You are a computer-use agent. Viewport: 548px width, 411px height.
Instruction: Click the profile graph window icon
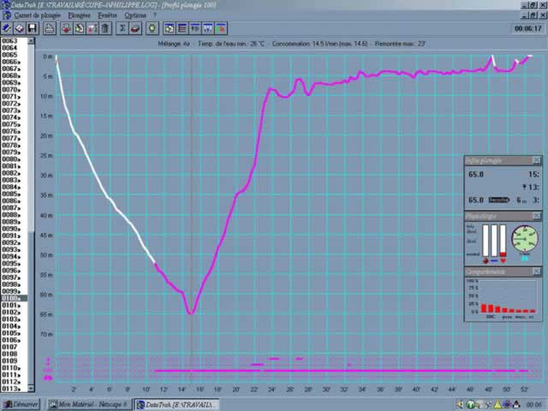pos(170,28)
